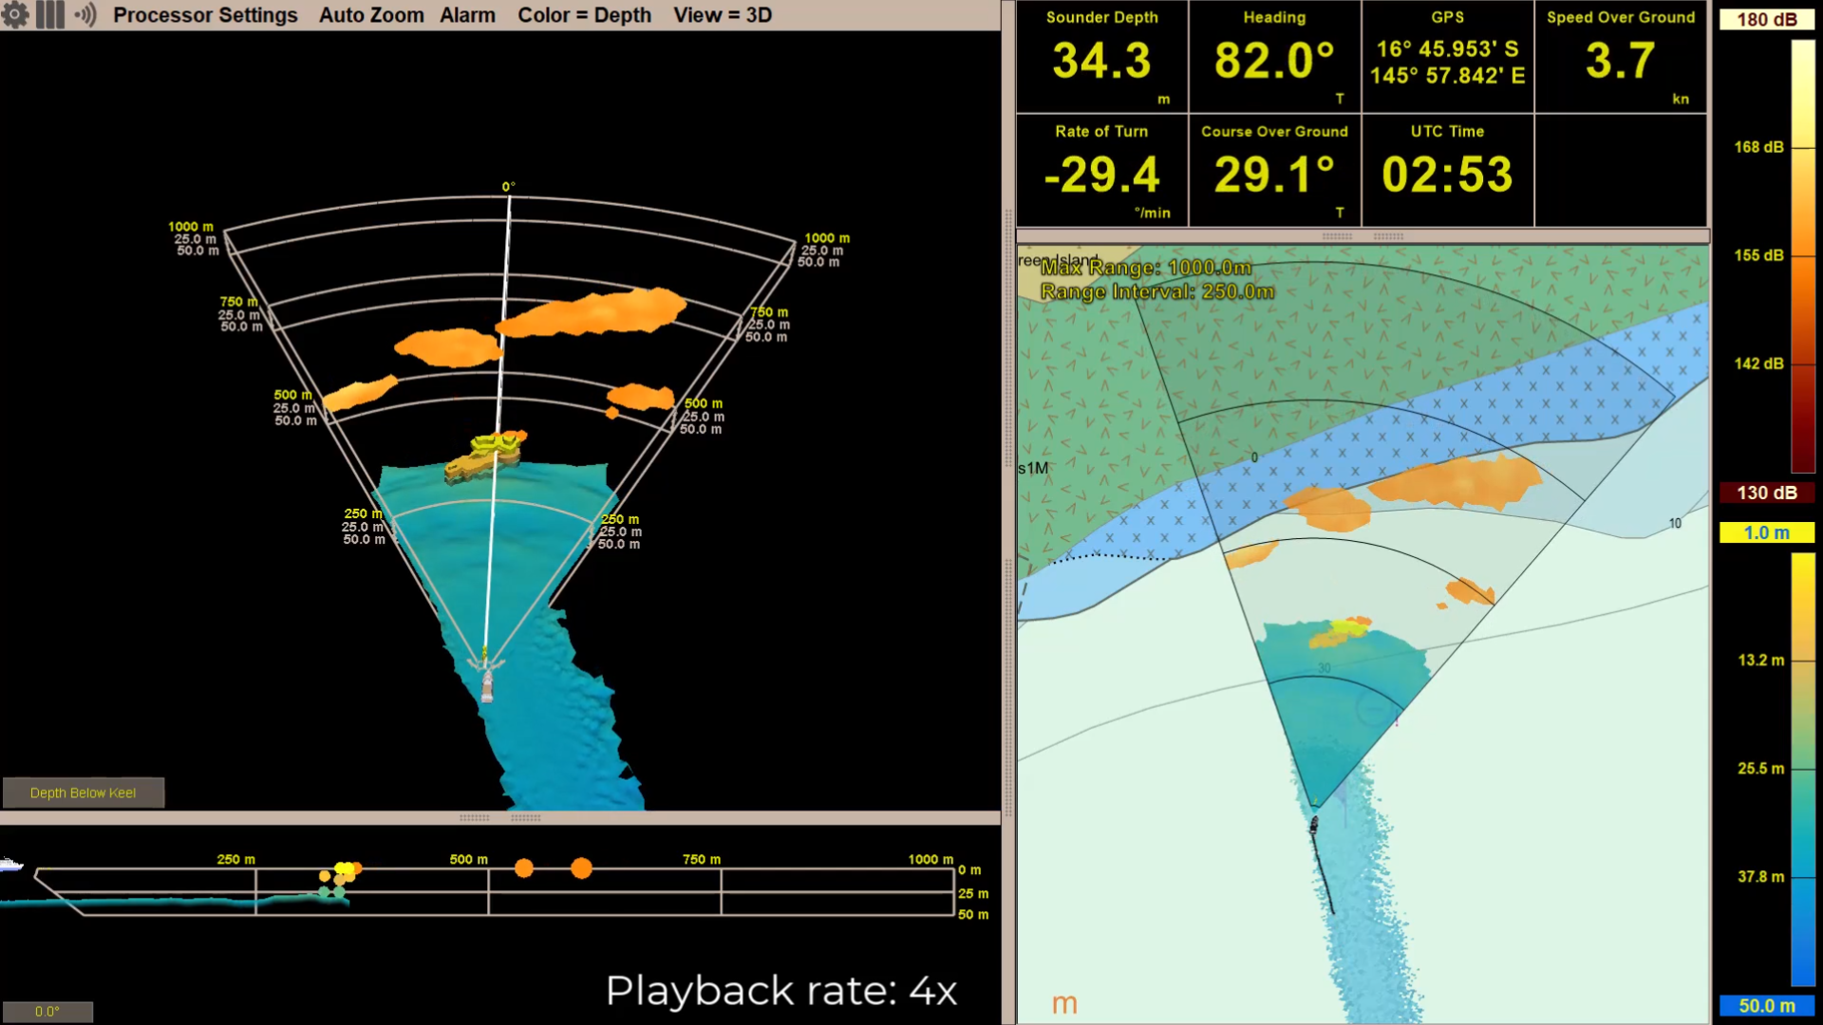Click the Rate of Turn -29.4 readout

pos(1101,172)
